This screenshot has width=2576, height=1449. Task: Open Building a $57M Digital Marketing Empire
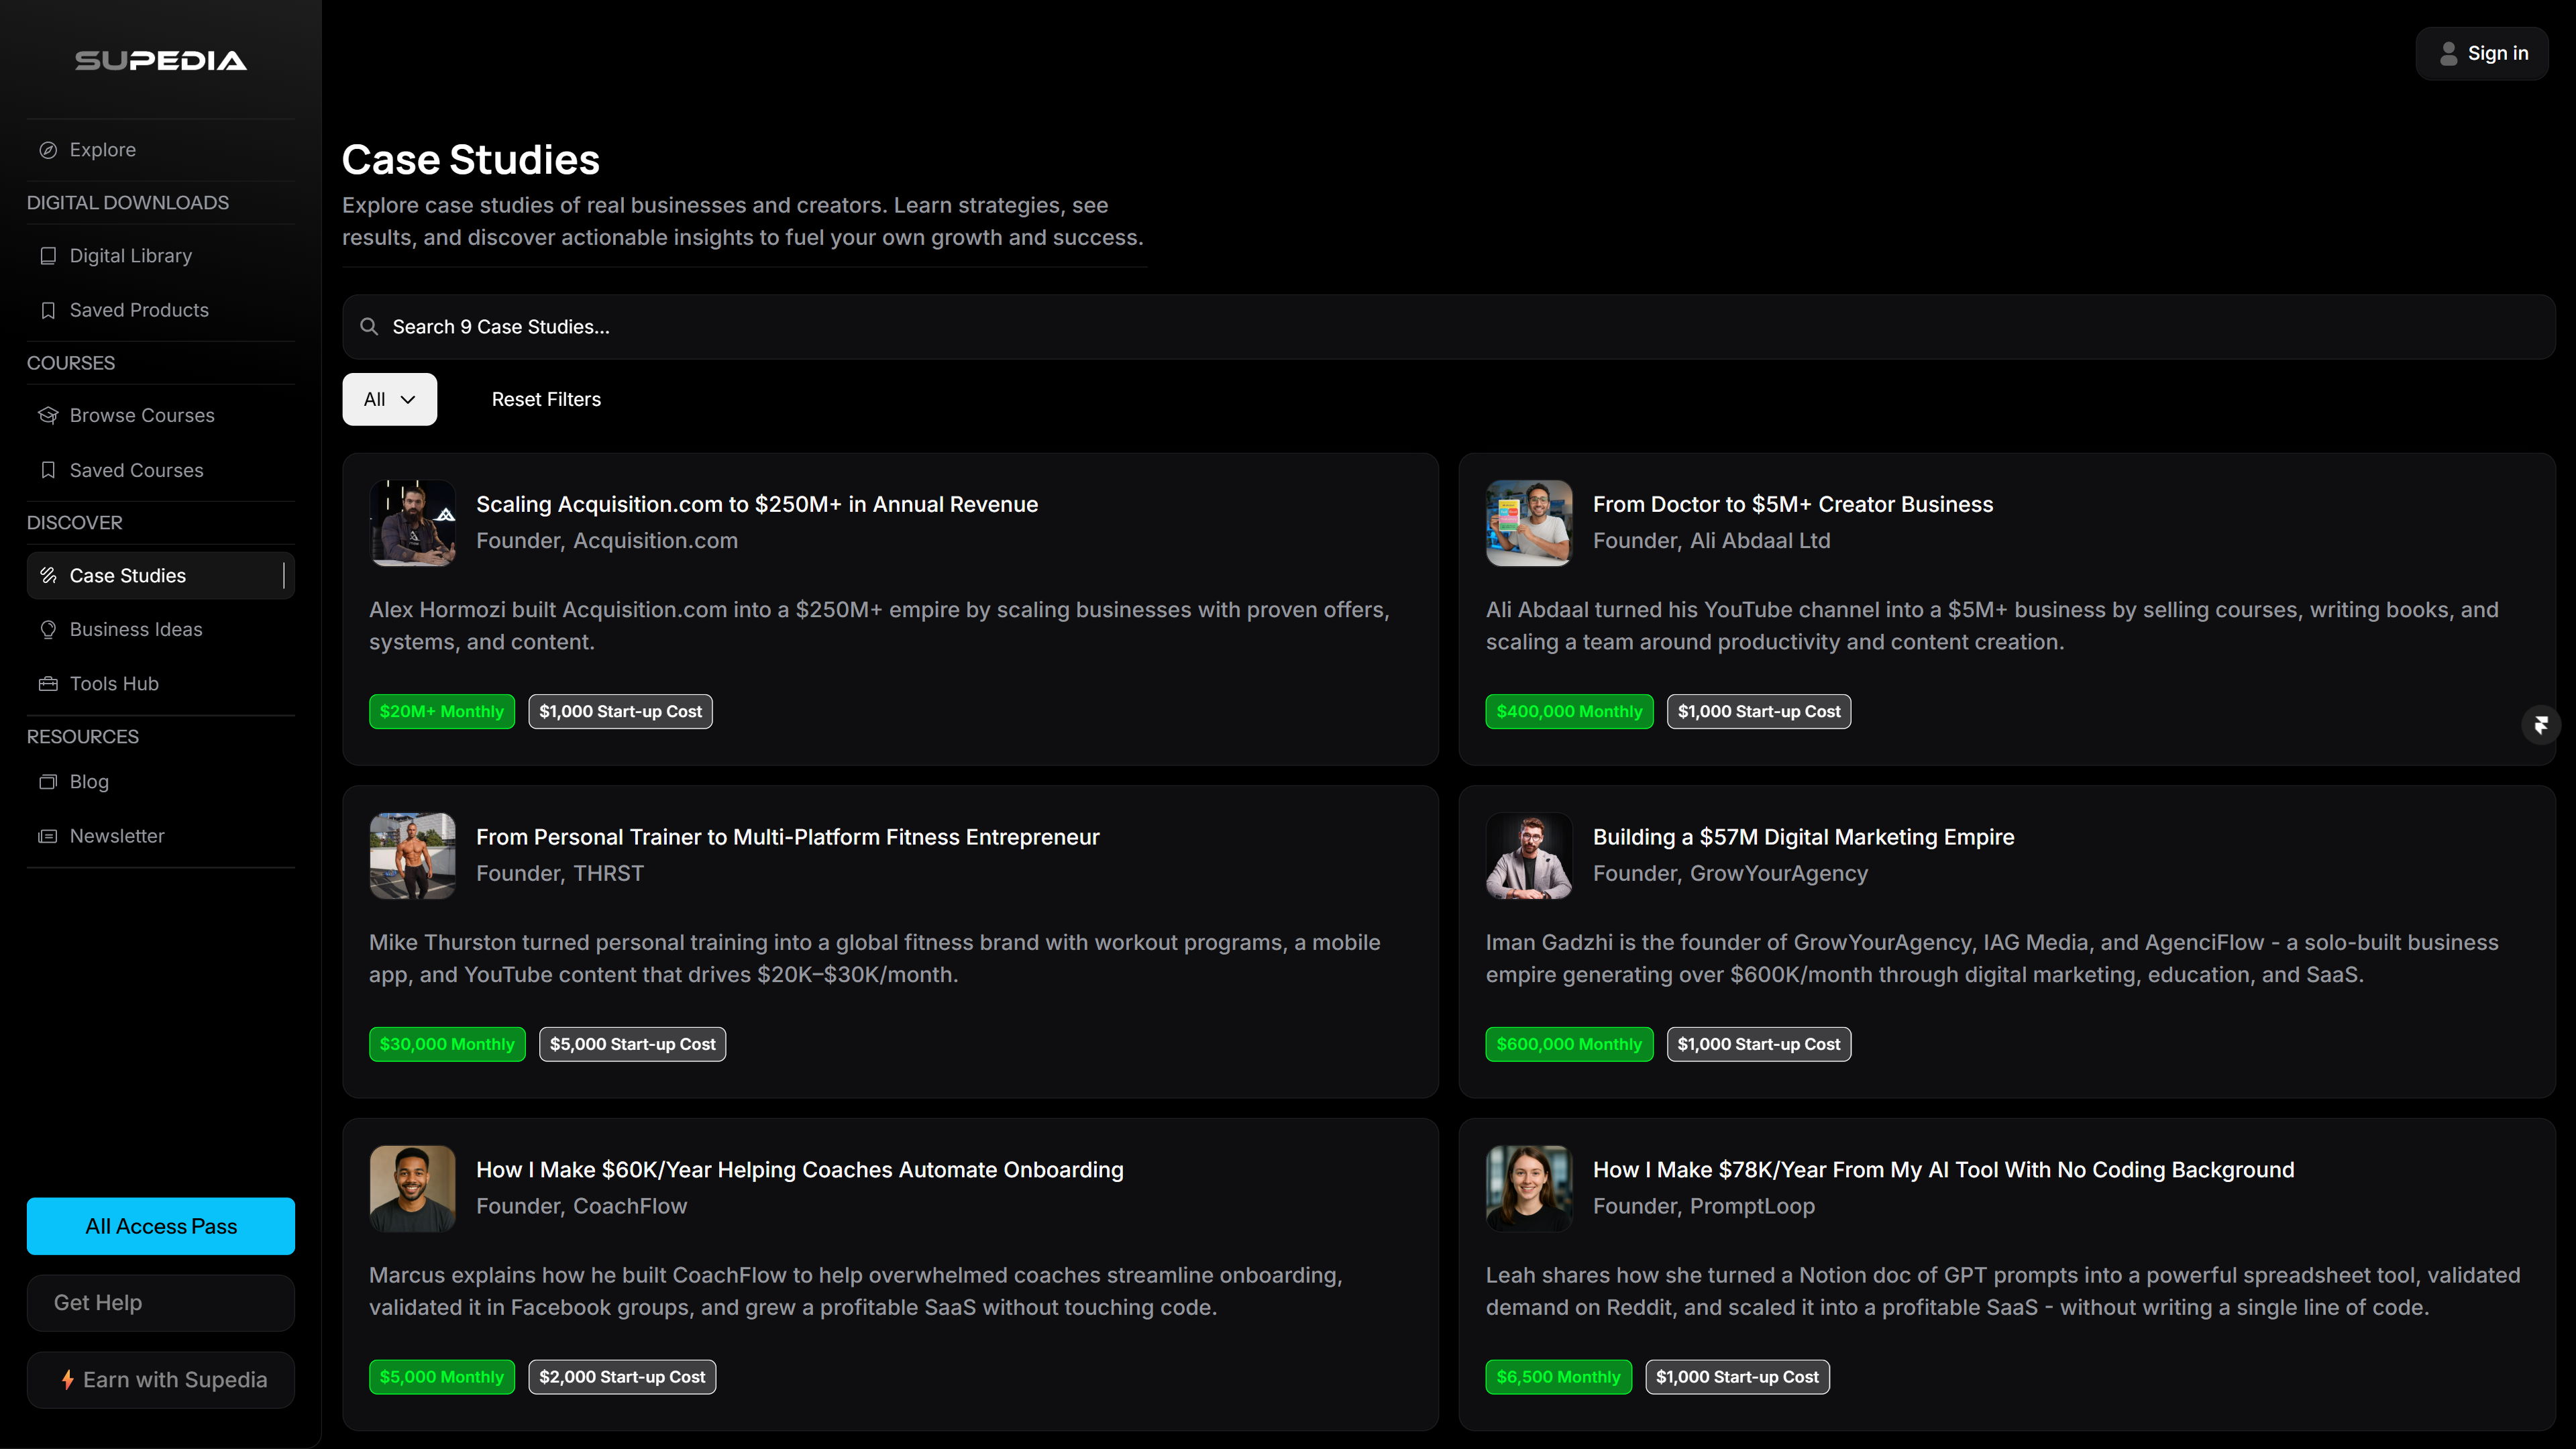[x=1803, y=837]
